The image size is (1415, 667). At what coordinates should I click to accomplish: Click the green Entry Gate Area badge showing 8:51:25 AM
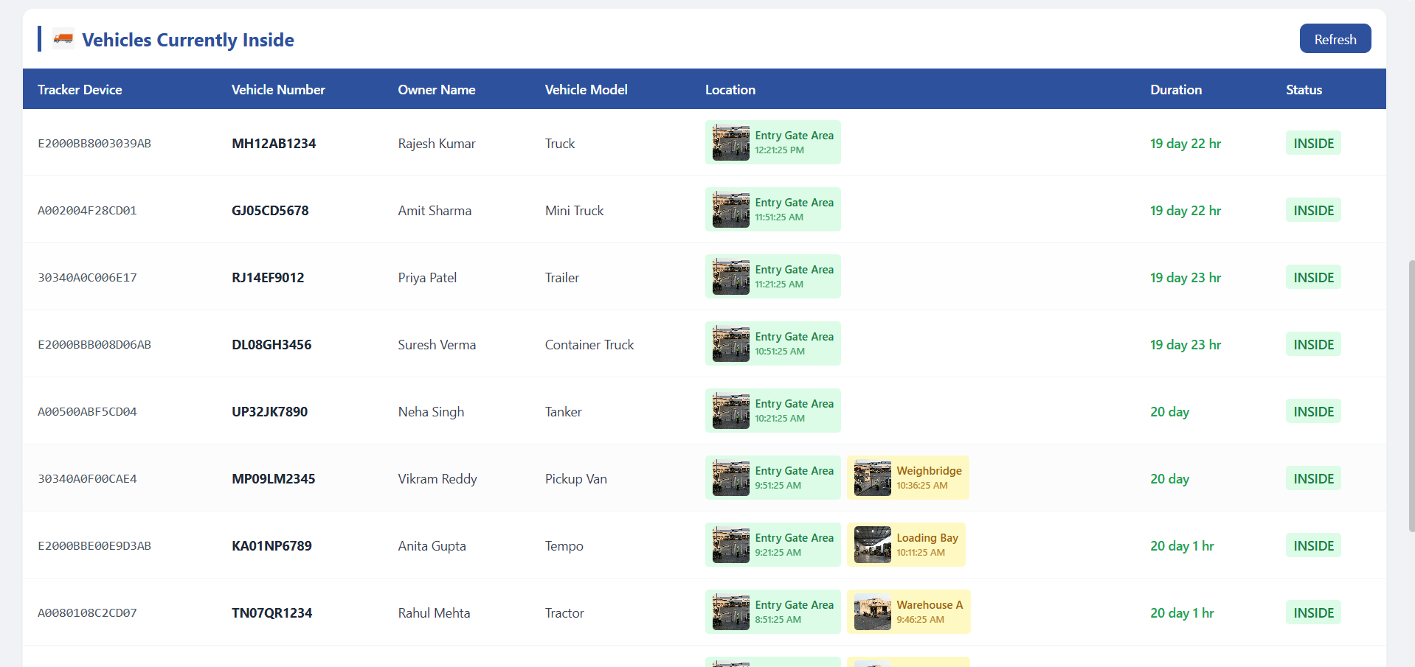pyautogui.click(x=772, y=612)
